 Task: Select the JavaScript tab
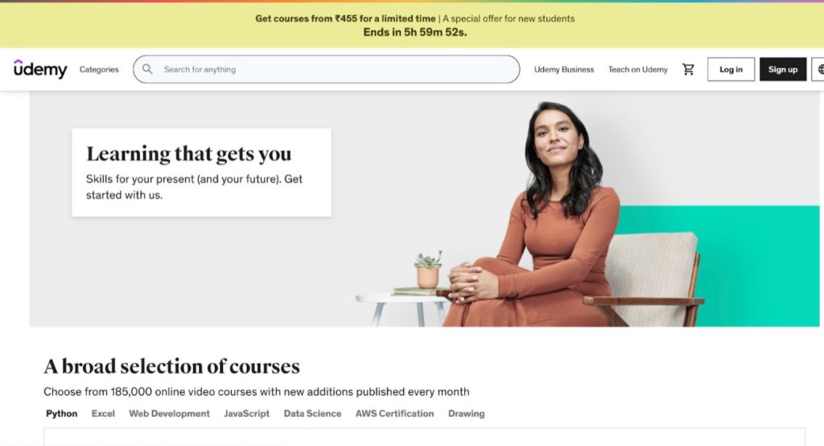pyautogui.click(x=246, y=413)
